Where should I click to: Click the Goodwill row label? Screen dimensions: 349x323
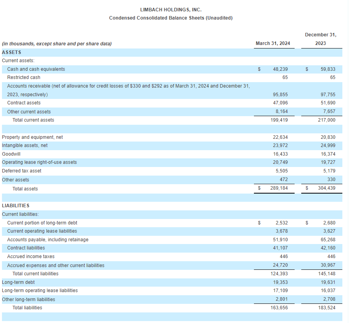(x=11, y=154)
